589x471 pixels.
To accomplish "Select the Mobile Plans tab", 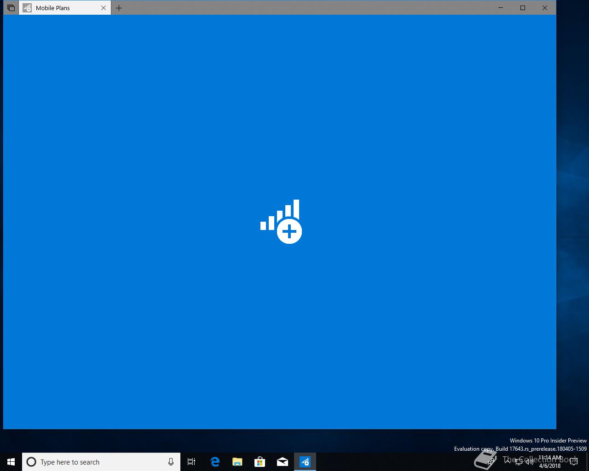I will (65, 8).
